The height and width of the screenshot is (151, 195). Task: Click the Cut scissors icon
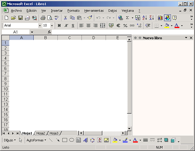pos(65,18)
